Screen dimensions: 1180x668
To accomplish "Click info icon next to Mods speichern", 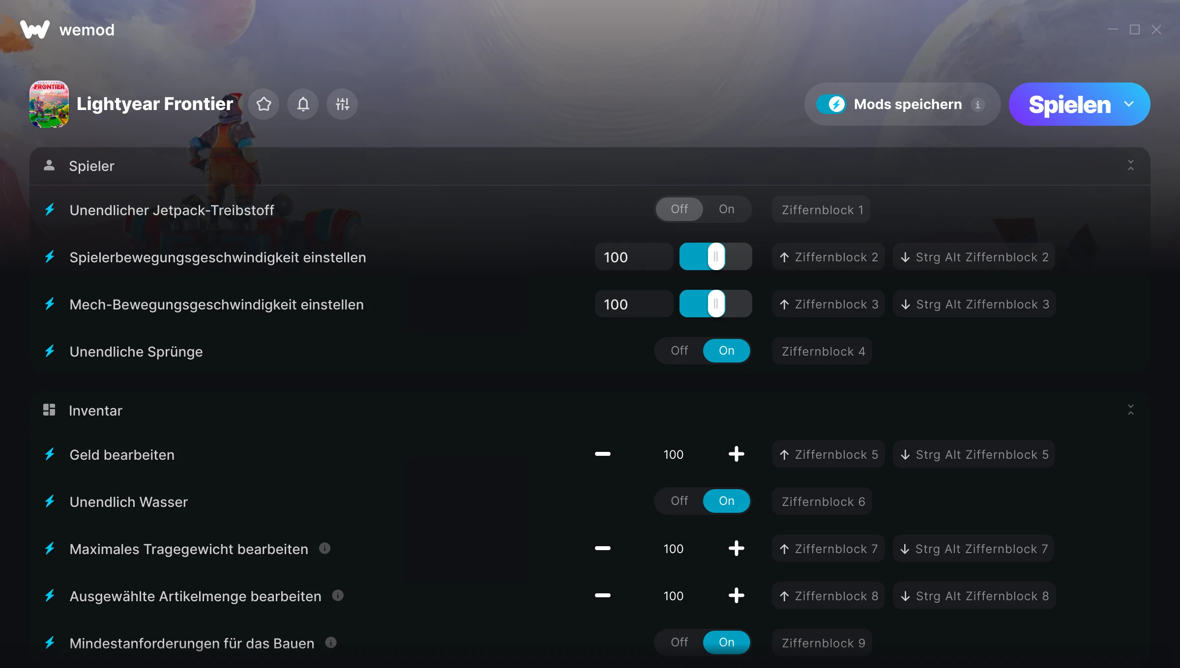I will [x=977, y=105].
